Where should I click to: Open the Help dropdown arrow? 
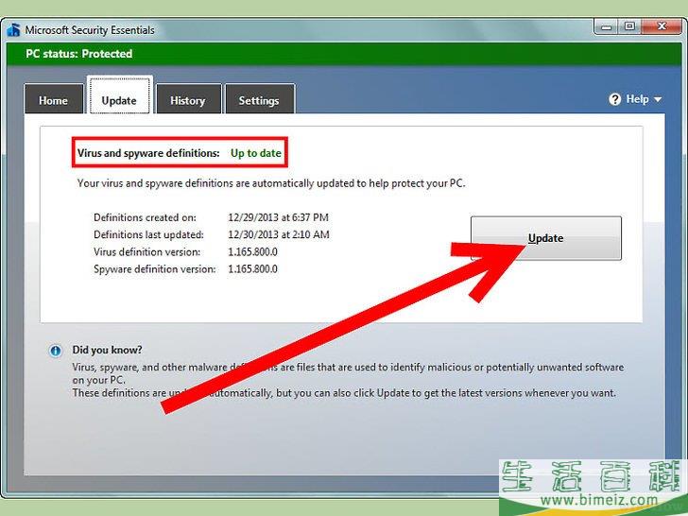[658, 99]
